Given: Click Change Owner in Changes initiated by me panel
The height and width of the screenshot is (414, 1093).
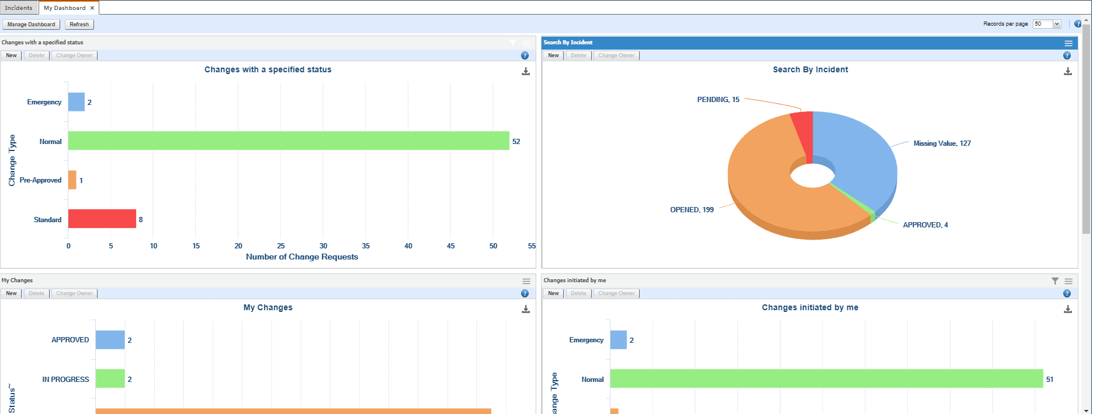Looking at the screenshot, I should click(x=616, y=293).
